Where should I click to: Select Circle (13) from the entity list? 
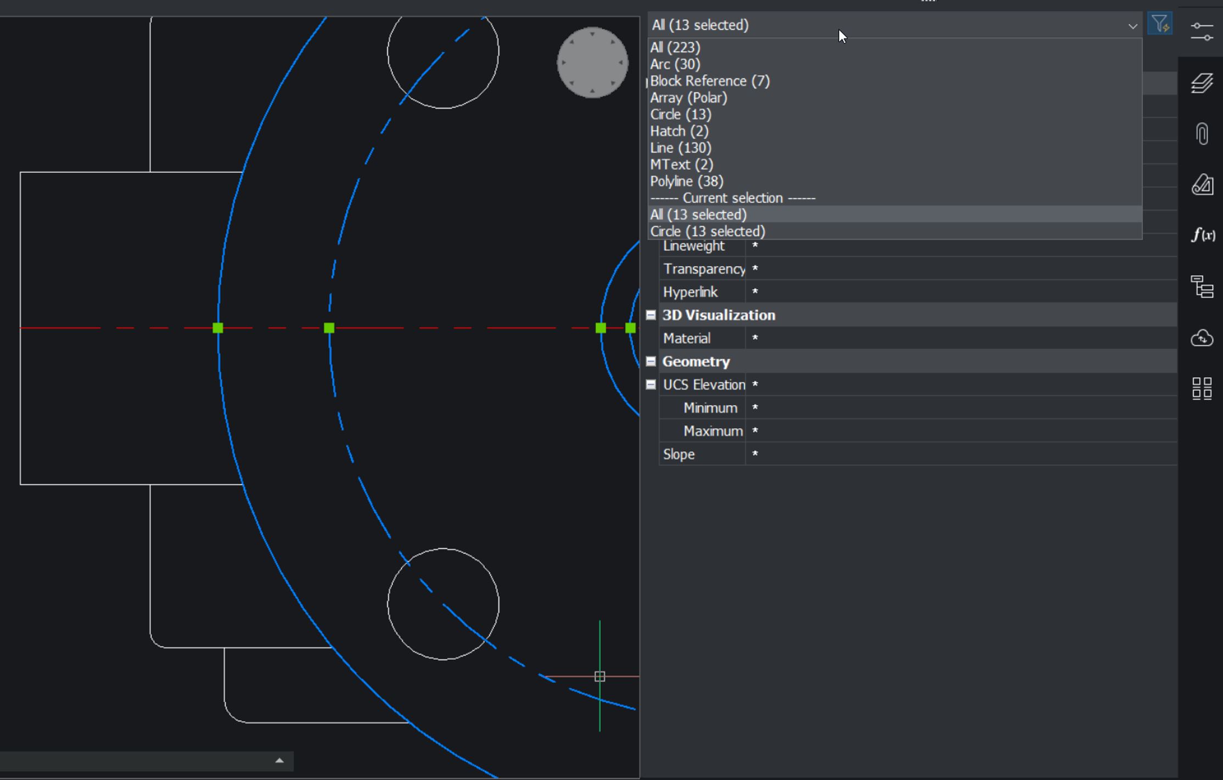681,114
